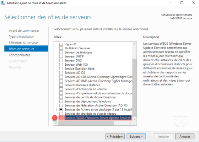Viewport: 199px width, 142px height.
Task: Click the roles list scroll-down arrow
Action: tap(135, 119)
